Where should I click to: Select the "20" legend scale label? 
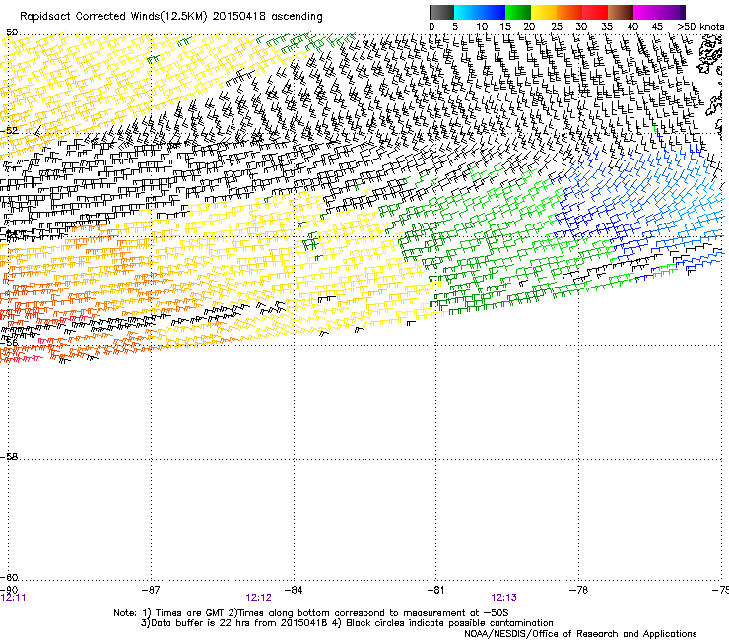[x=529, y=27]
